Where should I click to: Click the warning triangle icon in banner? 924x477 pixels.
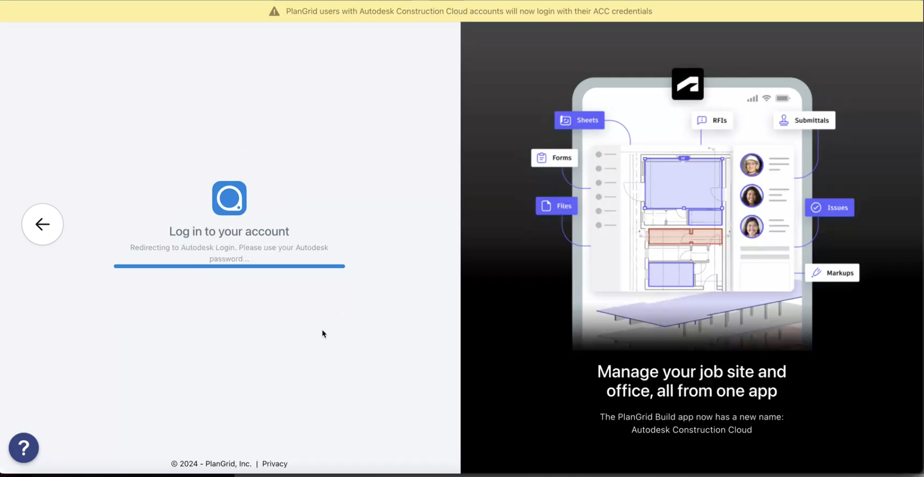[274, 11]
